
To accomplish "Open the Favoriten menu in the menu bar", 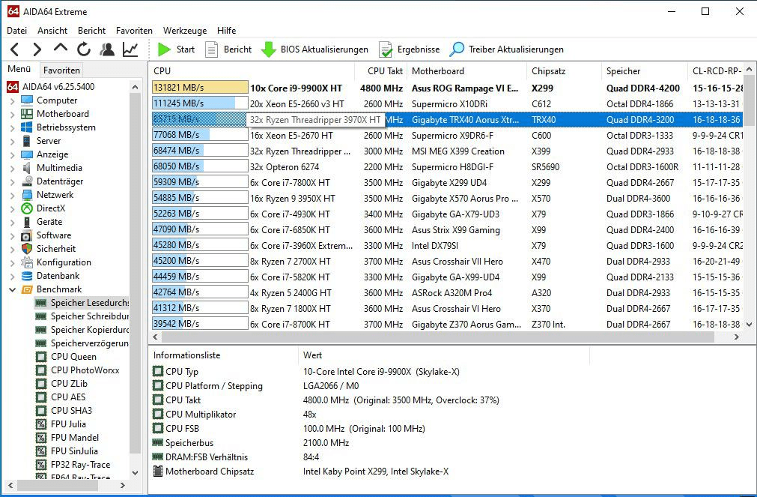I will tap(134, 31).
